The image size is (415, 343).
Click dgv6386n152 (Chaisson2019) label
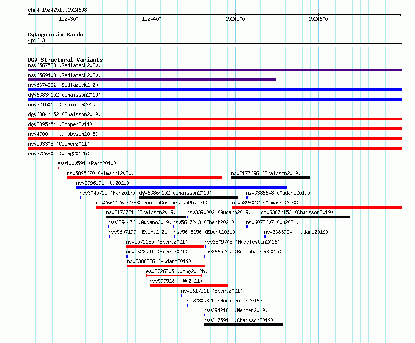pyautogui.click(x=175, y=193)
